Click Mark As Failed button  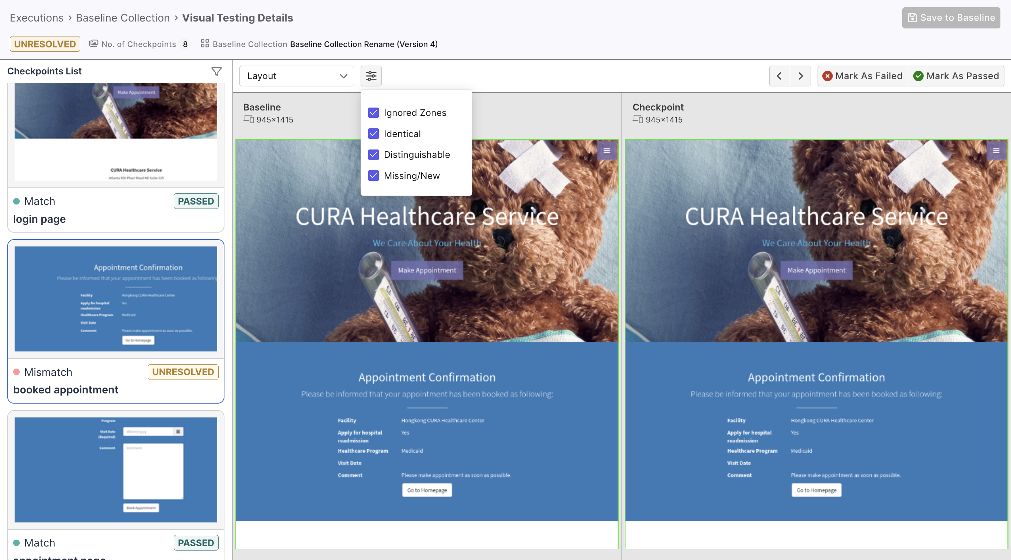[863, 76]
